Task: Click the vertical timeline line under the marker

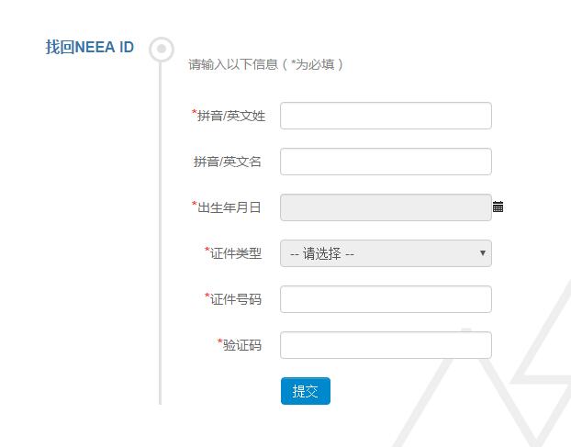Action: coord(161,239)
